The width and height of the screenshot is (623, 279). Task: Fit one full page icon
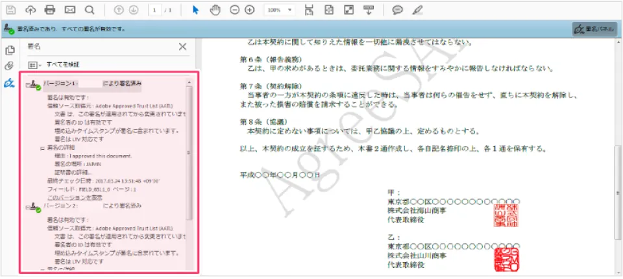pyautogui.click(x=328, y=10)
